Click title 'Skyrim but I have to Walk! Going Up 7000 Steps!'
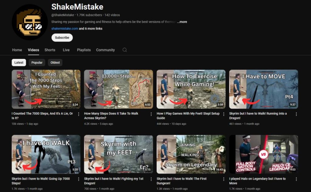The image size is (311, 192). (41, 181)
